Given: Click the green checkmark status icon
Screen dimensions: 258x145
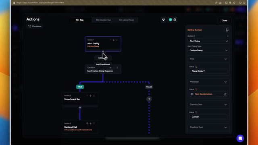Looking at the screenshot, I should click(x=171, y=20).
